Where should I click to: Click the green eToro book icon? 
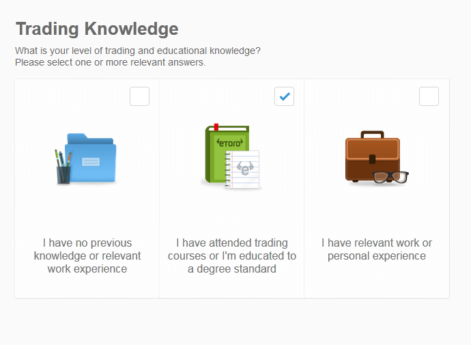227,153
